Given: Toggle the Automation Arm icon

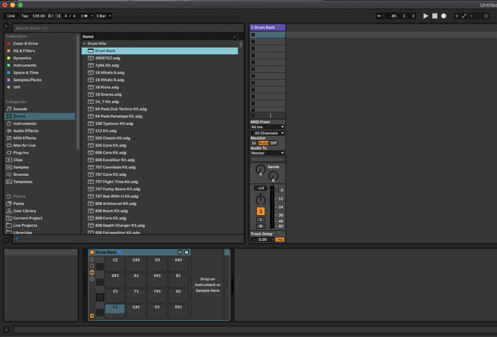Looking at the screenshot, I should 464,16.
